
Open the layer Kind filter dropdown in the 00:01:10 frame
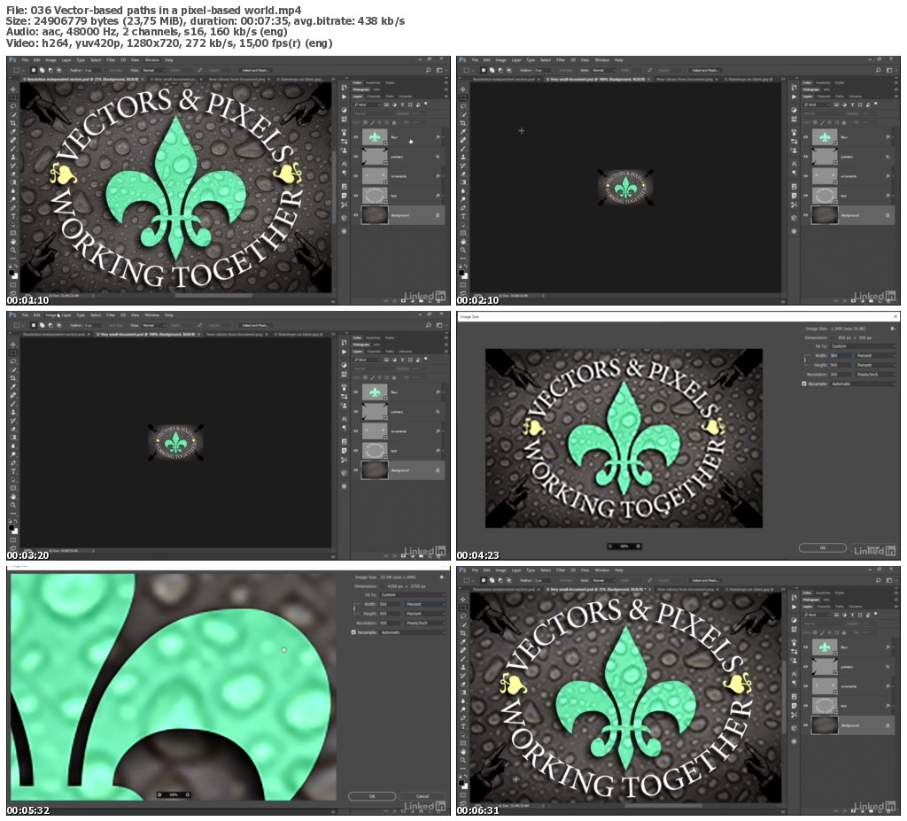[x=367, y=105]
